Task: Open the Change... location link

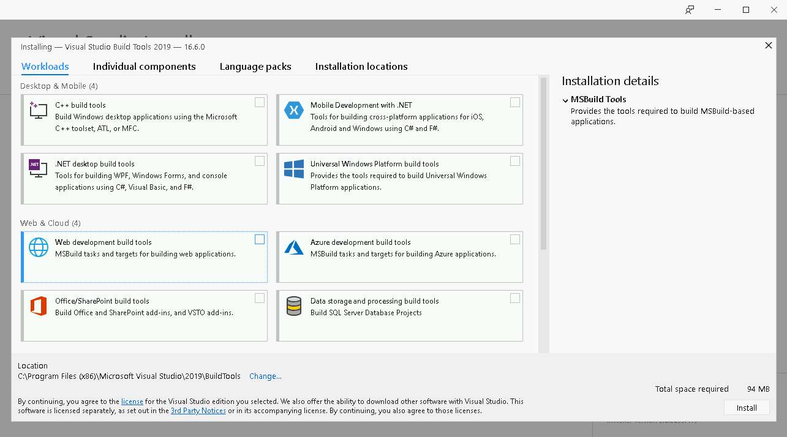Action: tap(265, 376)
